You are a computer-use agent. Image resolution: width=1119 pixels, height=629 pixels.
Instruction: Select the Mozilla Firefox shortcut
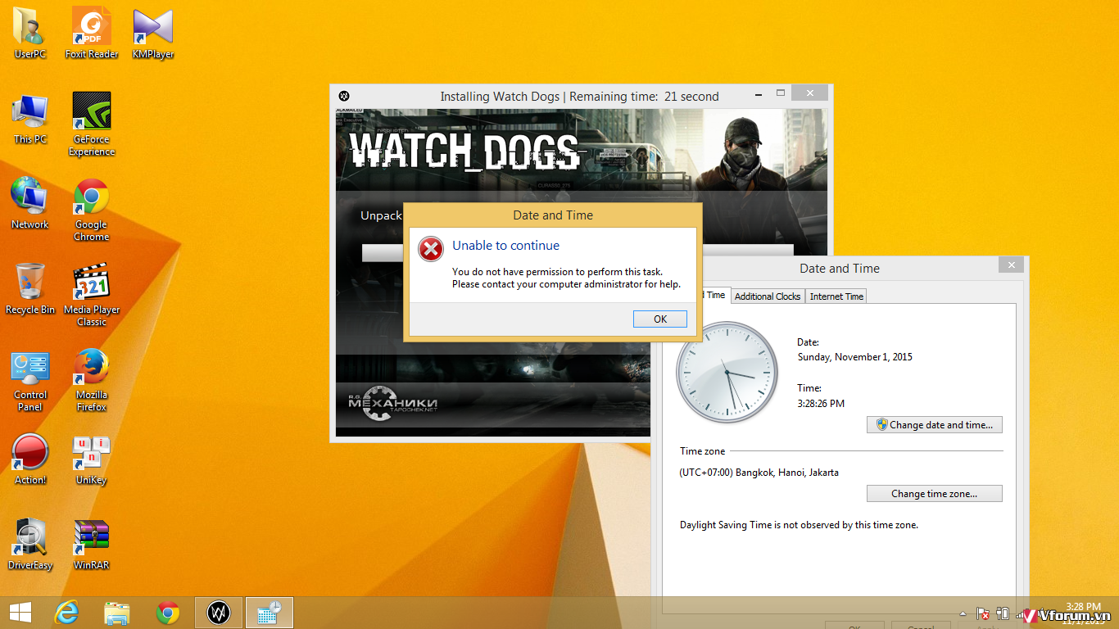point(92,379)
